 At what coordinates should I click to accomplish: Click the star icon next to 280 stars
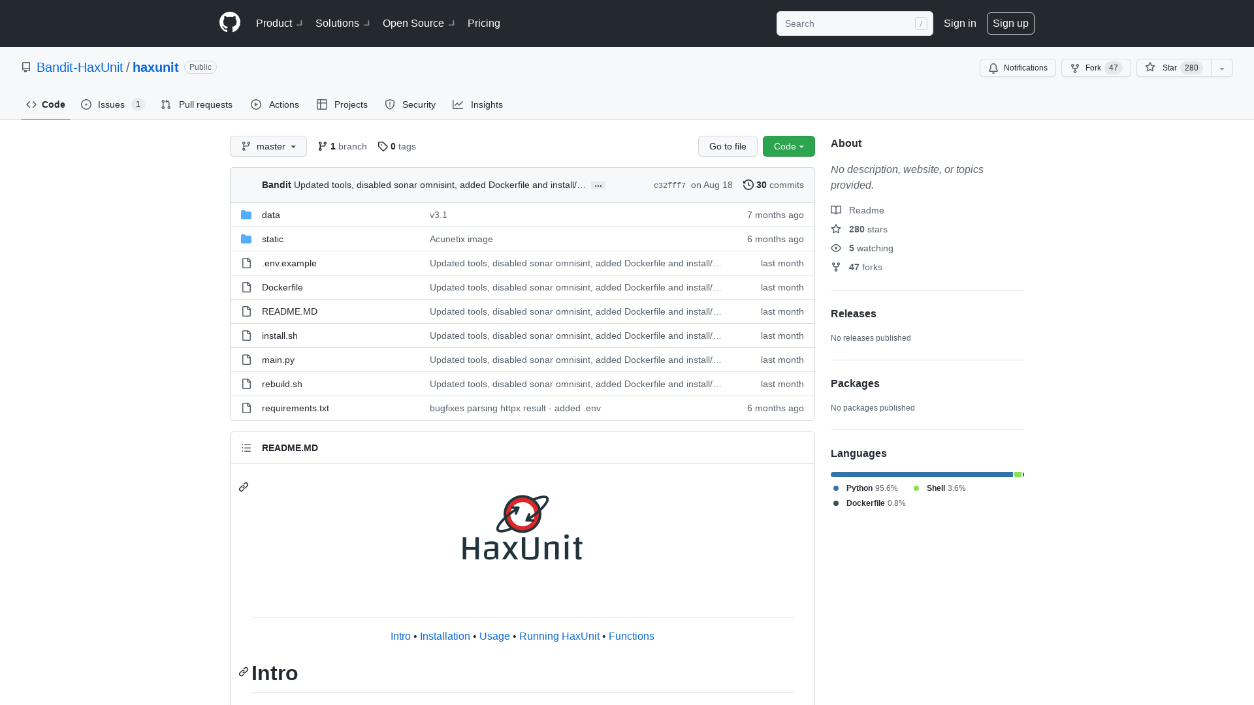(836, 229)
